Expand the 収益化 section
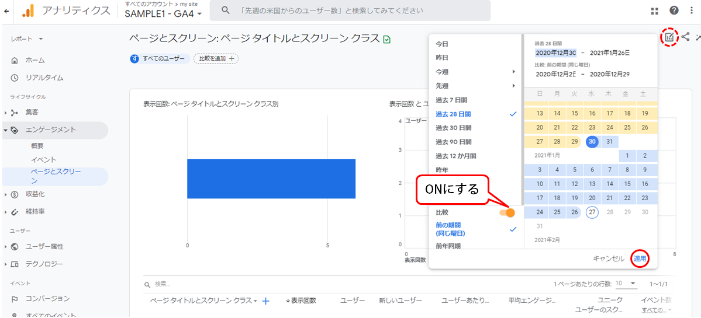 tap(5, 194)
